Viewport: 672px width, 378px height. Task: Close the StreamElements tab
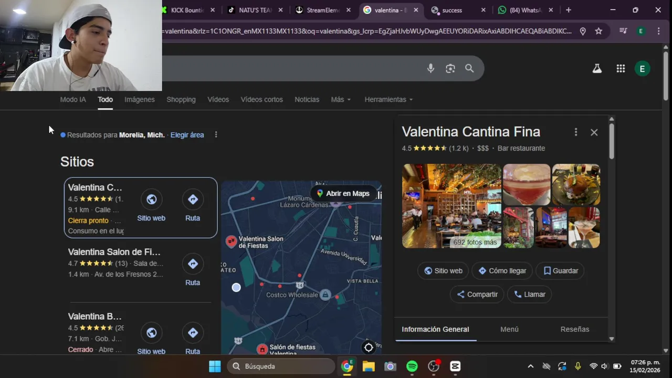(x=348, y=10)
